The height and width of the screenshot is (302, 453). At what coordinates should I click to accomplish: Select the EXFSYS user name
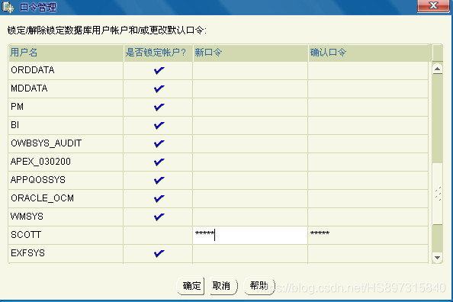tap(27, 253)
